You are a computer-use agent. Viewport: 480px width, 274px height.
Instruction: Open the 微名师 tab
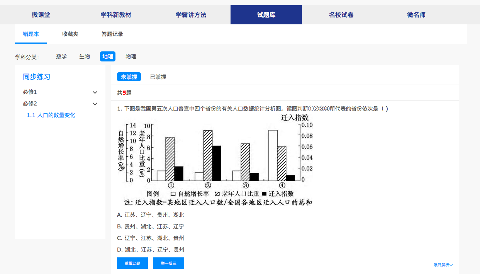pos(416,15)
